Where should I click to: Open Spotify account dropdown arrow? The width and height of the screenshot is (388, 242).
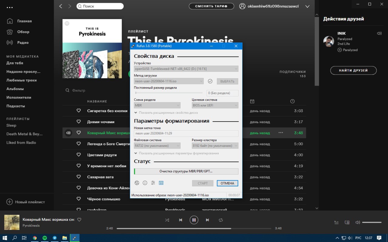point(307,6)
